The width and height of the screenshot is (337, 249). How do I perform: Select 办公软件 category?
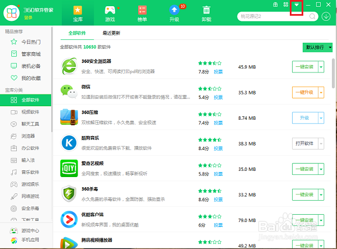[x=26, y=148]
